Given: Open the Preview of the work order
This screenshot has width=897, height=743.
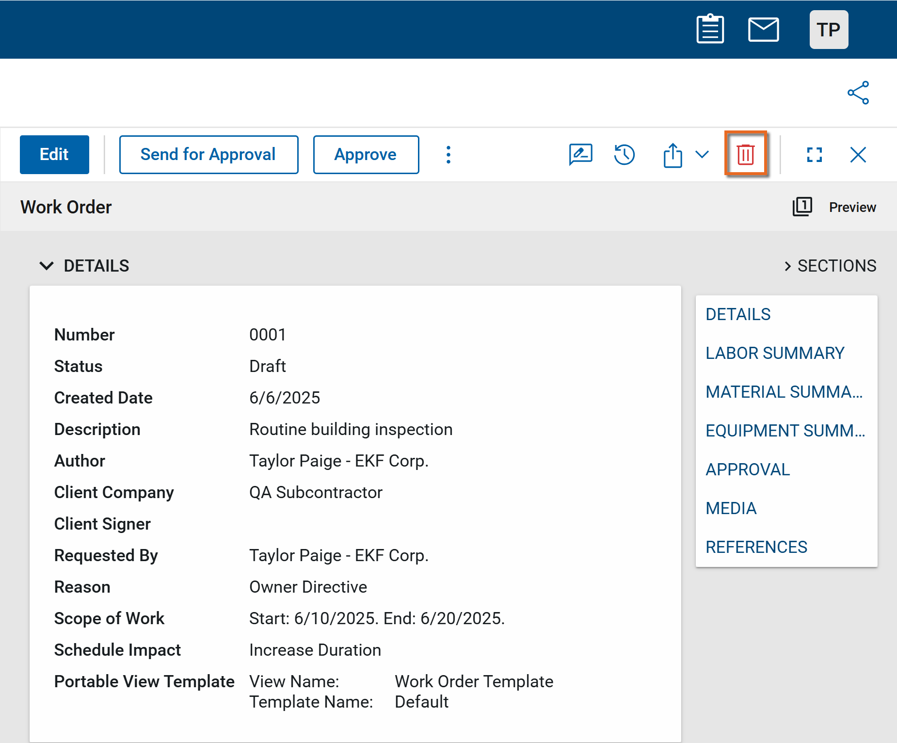Looking at the screenshot, I should point(834,207).
